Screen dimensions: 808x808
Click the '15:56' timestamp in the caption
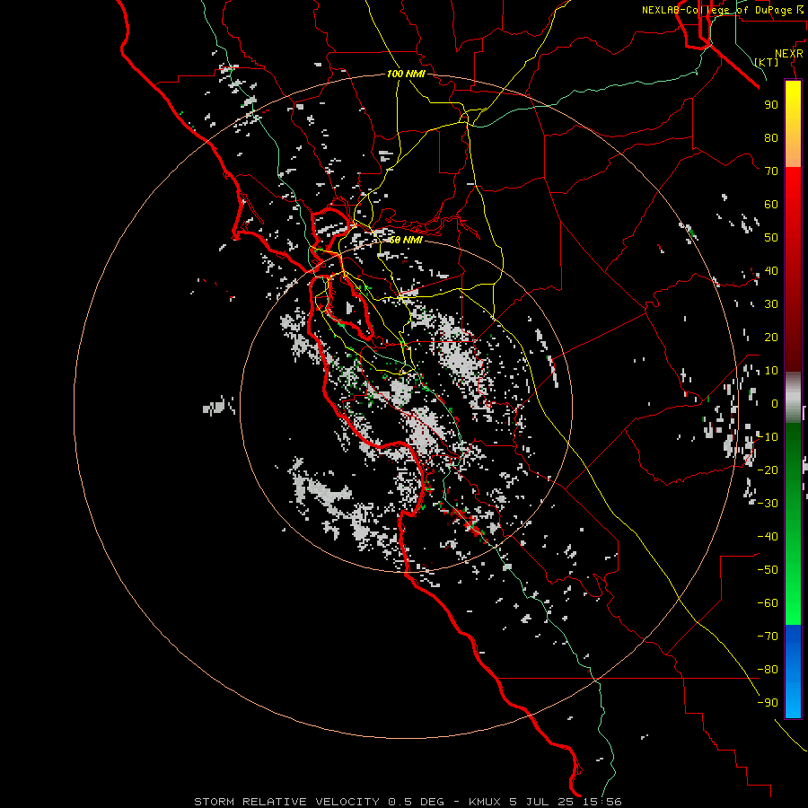tap(602, 802)
